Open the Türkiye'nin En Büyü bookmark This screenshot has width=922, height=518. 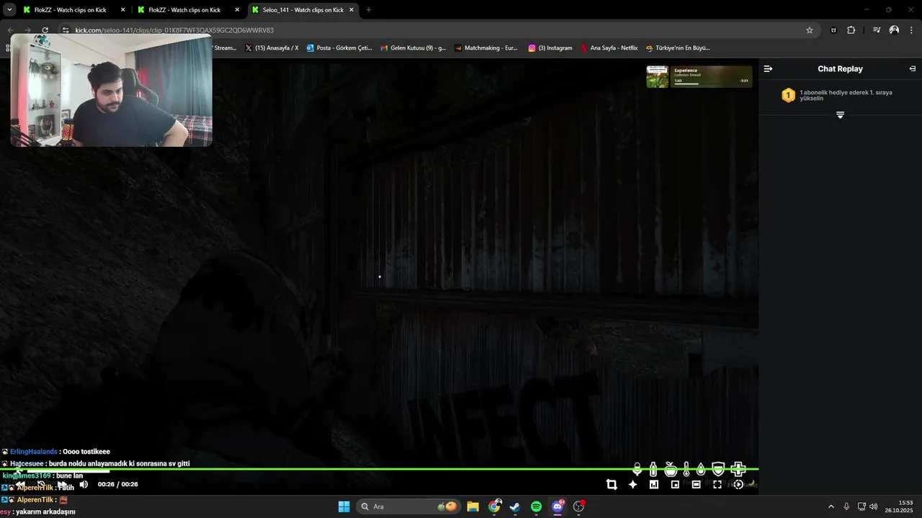point(678,48)
